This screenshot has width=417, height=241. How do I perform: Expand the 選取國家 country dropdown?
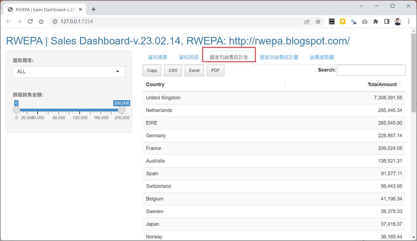coord(69,72)
